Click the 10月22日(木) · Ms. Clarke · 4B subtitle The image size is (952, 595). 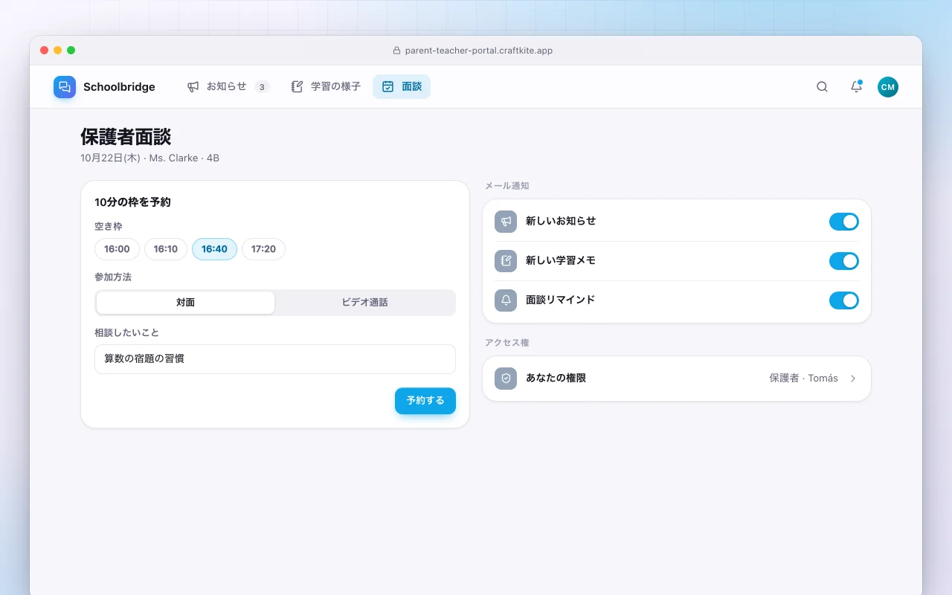(x=149, y=158)
